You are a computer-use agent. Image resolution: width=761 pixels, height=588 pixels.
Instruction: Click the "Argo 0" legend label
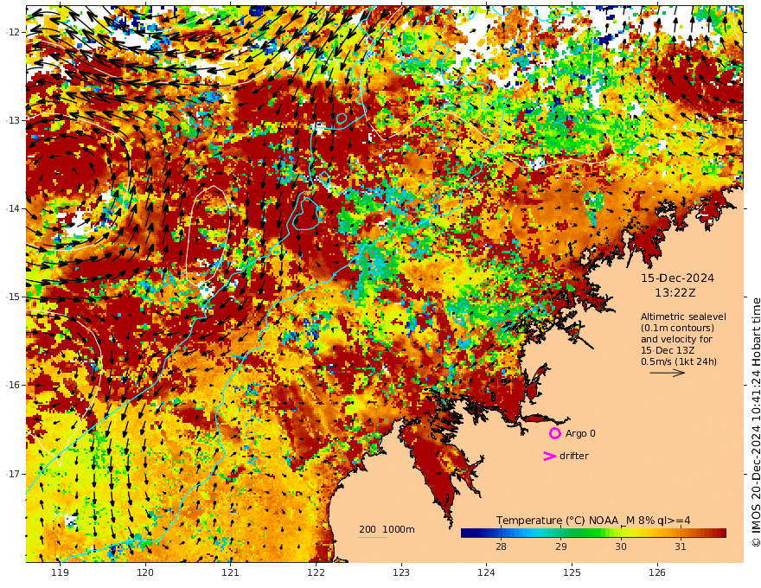click(580, 433)
